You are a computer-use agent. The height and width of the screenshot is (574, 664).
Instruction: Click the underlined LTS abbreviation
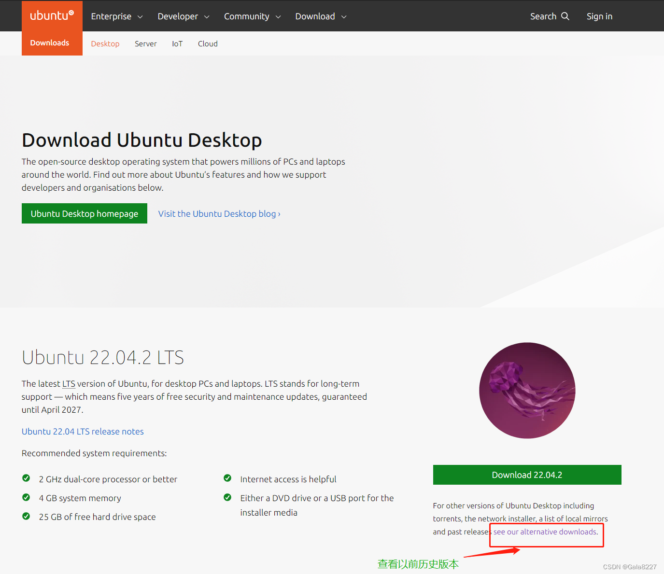coord(69,384)
